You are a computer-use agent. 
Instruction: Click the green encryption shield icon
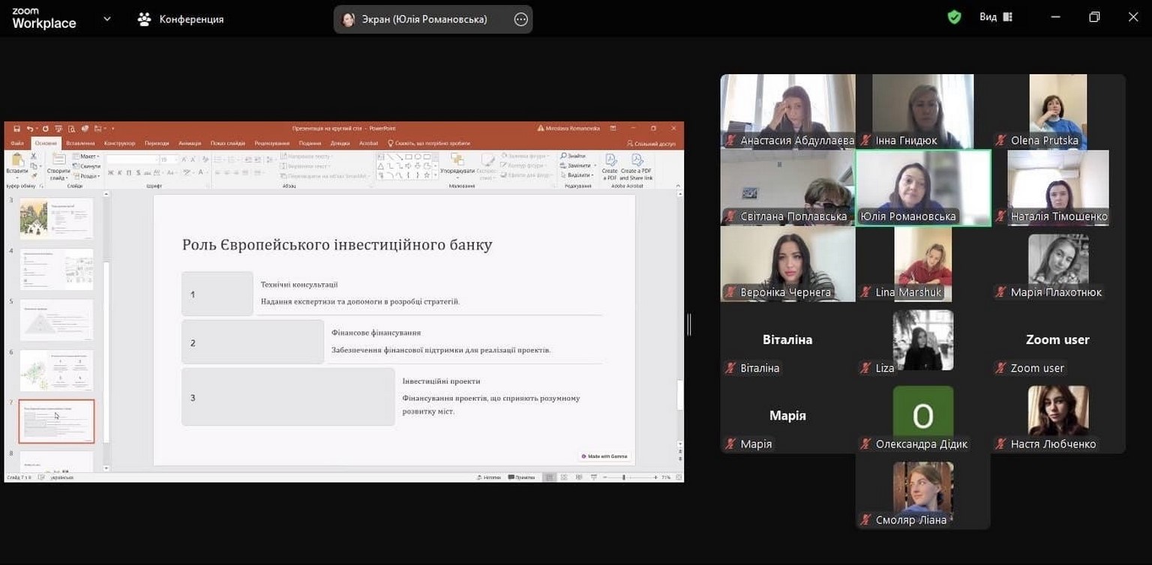coord(954,17)
